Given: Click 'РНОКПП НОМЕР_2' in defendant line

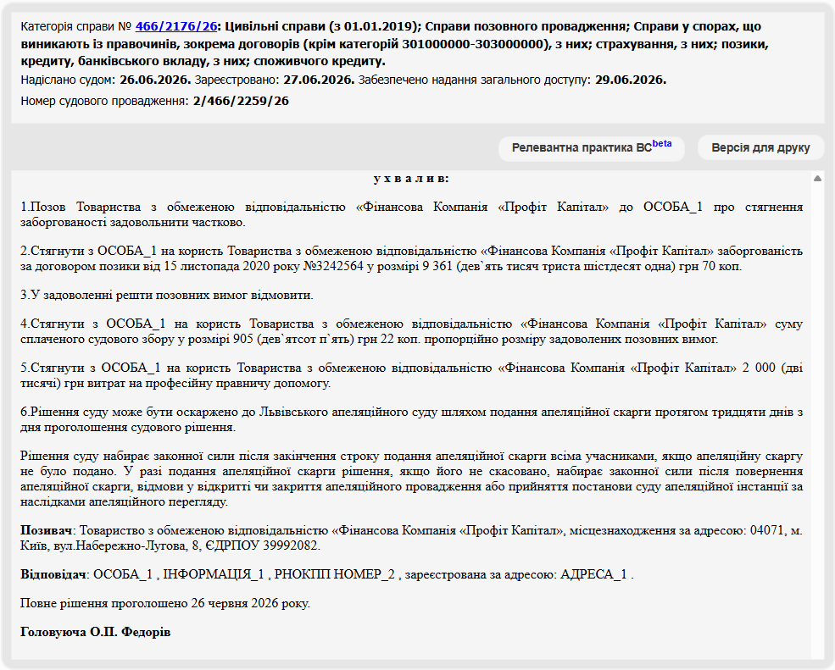Looking at the screenshot, I should [x=335, y=575].
